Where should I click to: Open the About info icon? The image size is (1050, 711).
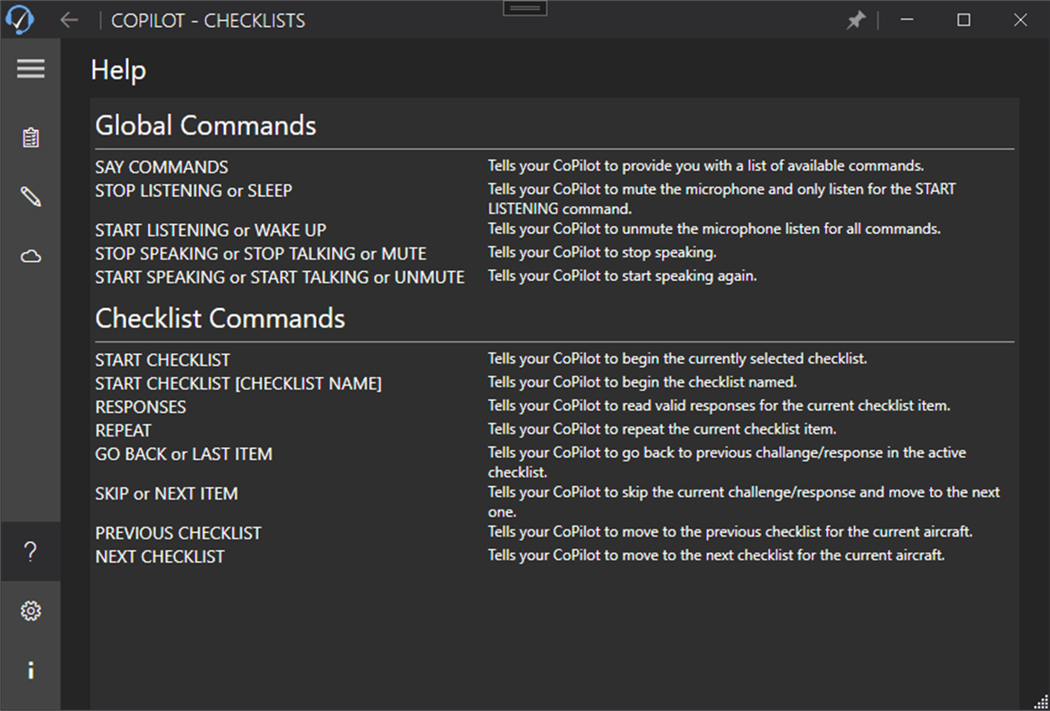31,669
